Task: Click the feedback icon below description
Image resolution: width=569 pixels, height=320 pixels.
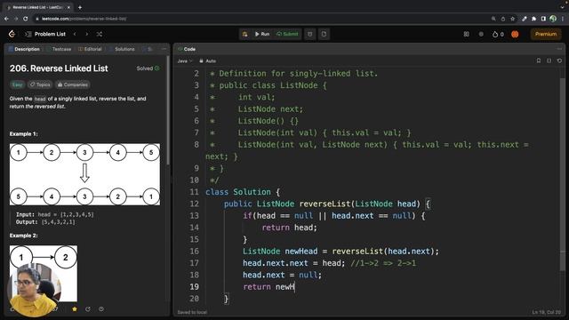Action: (101, 309)
